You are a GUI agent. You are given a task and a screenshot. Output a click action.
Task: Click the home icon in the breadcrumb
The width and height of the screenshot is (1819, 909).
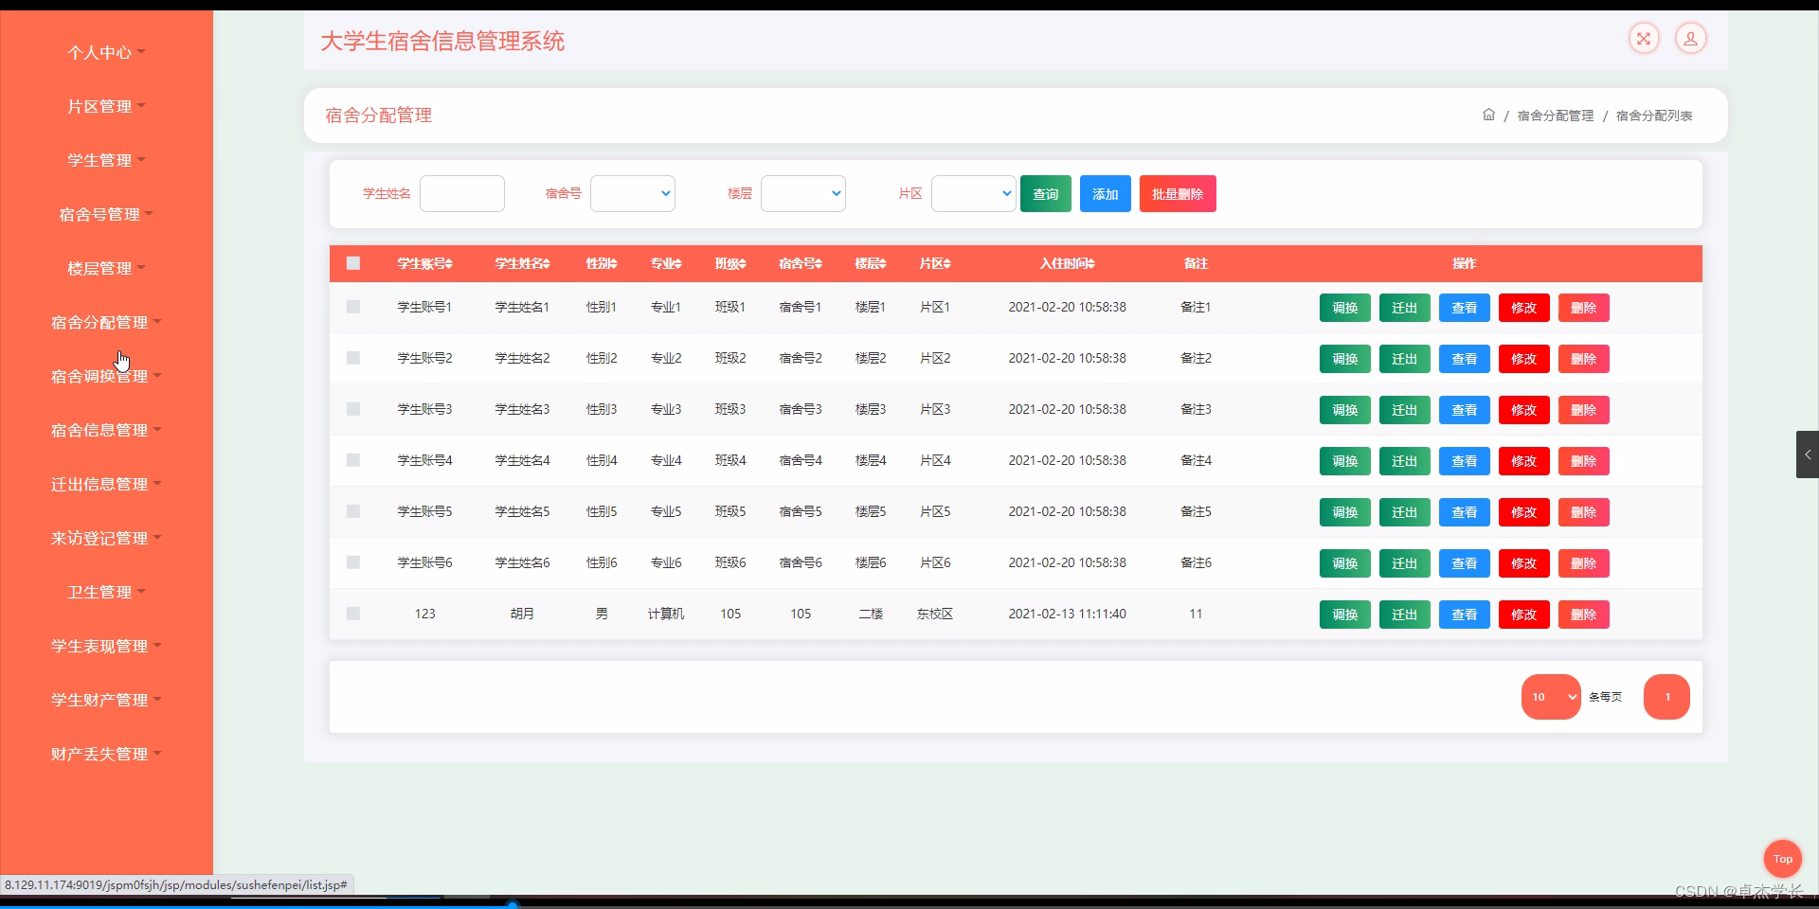coord(1487,115)
